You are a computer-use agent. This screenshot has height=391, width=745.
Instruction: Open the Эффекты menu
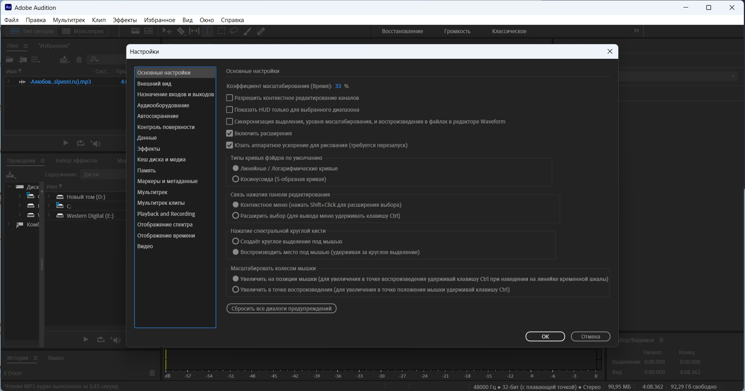[x=125, y=20]
